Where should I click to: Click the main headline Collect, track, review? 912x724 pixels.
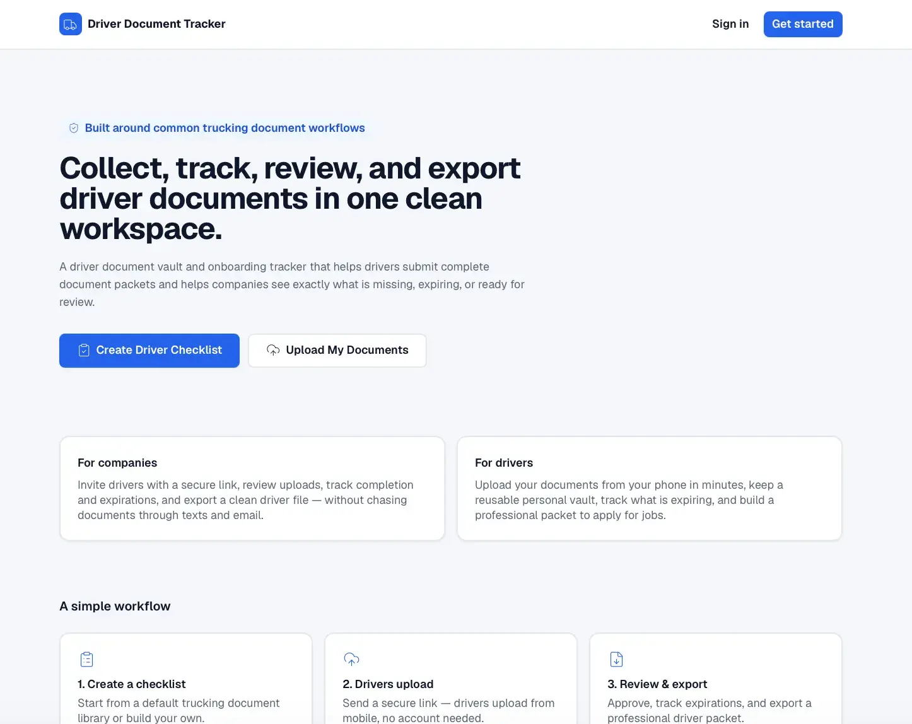pos(290,199)
